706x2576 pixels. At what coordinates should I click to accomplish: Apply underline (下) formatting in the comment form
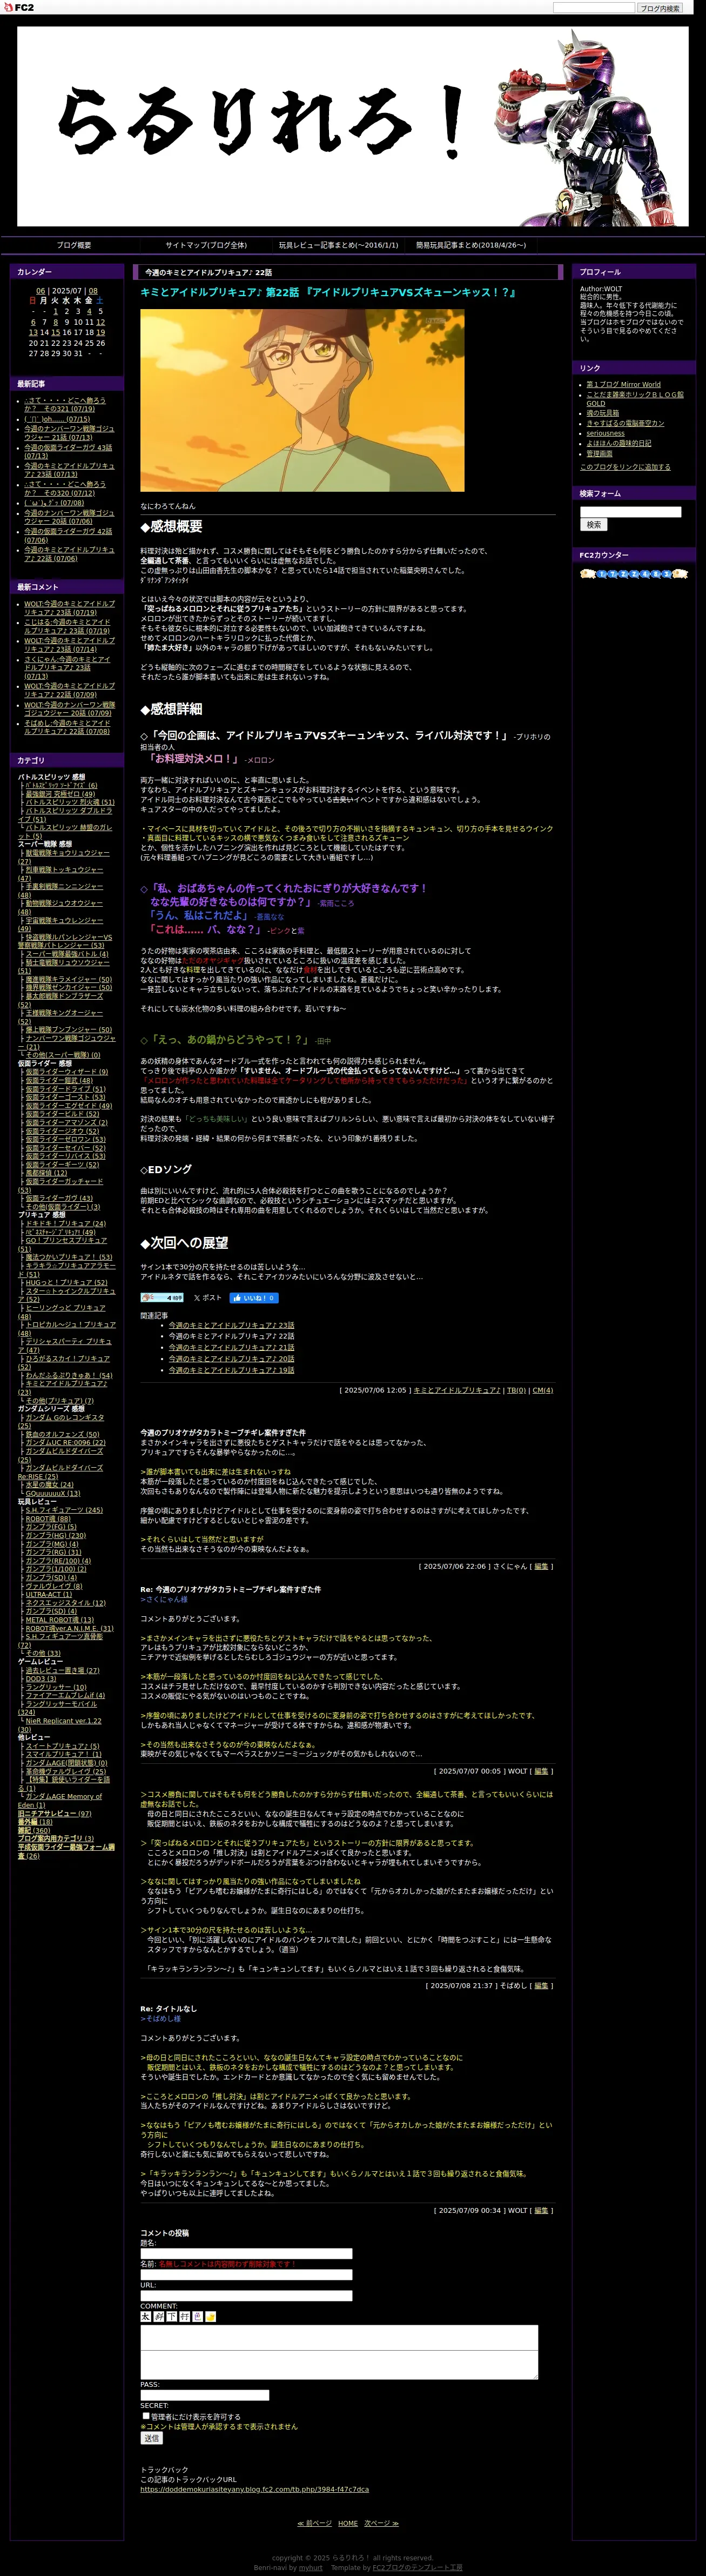[x=171, y=2316]
